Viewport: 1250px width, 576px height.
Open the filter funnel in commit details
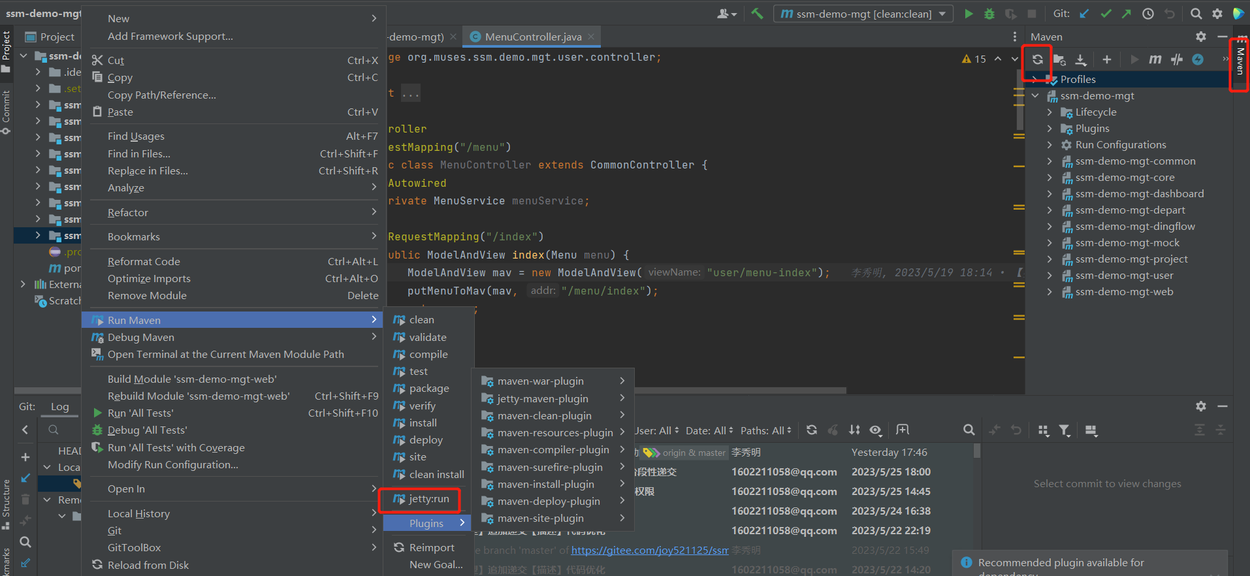tap(1065, 430)
